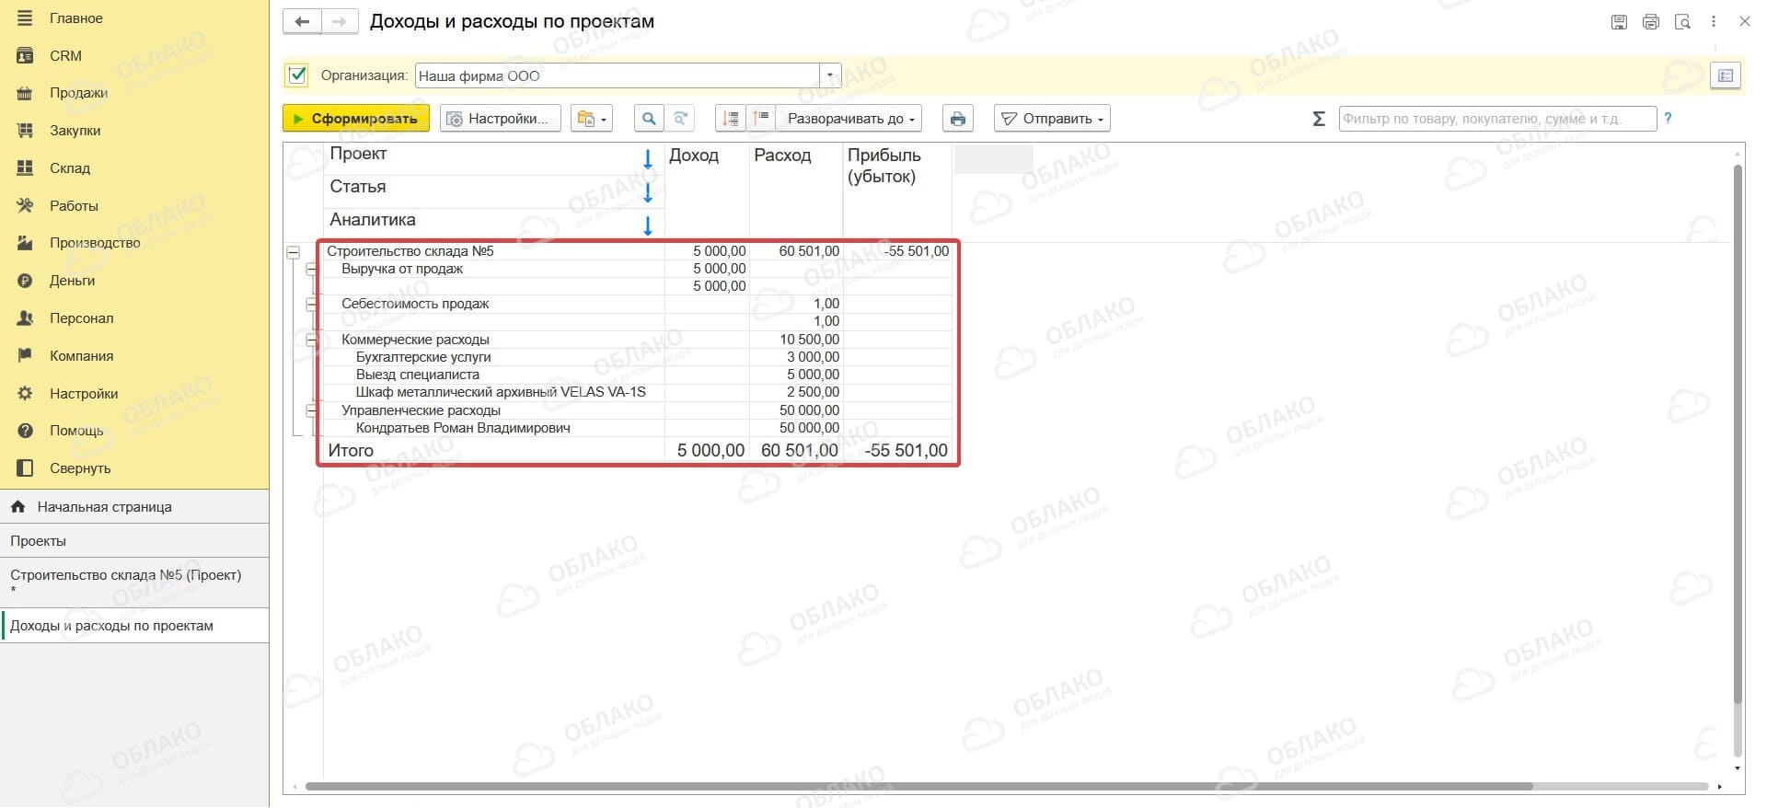Click the Закупки cart icon

(x=25, y=131)
